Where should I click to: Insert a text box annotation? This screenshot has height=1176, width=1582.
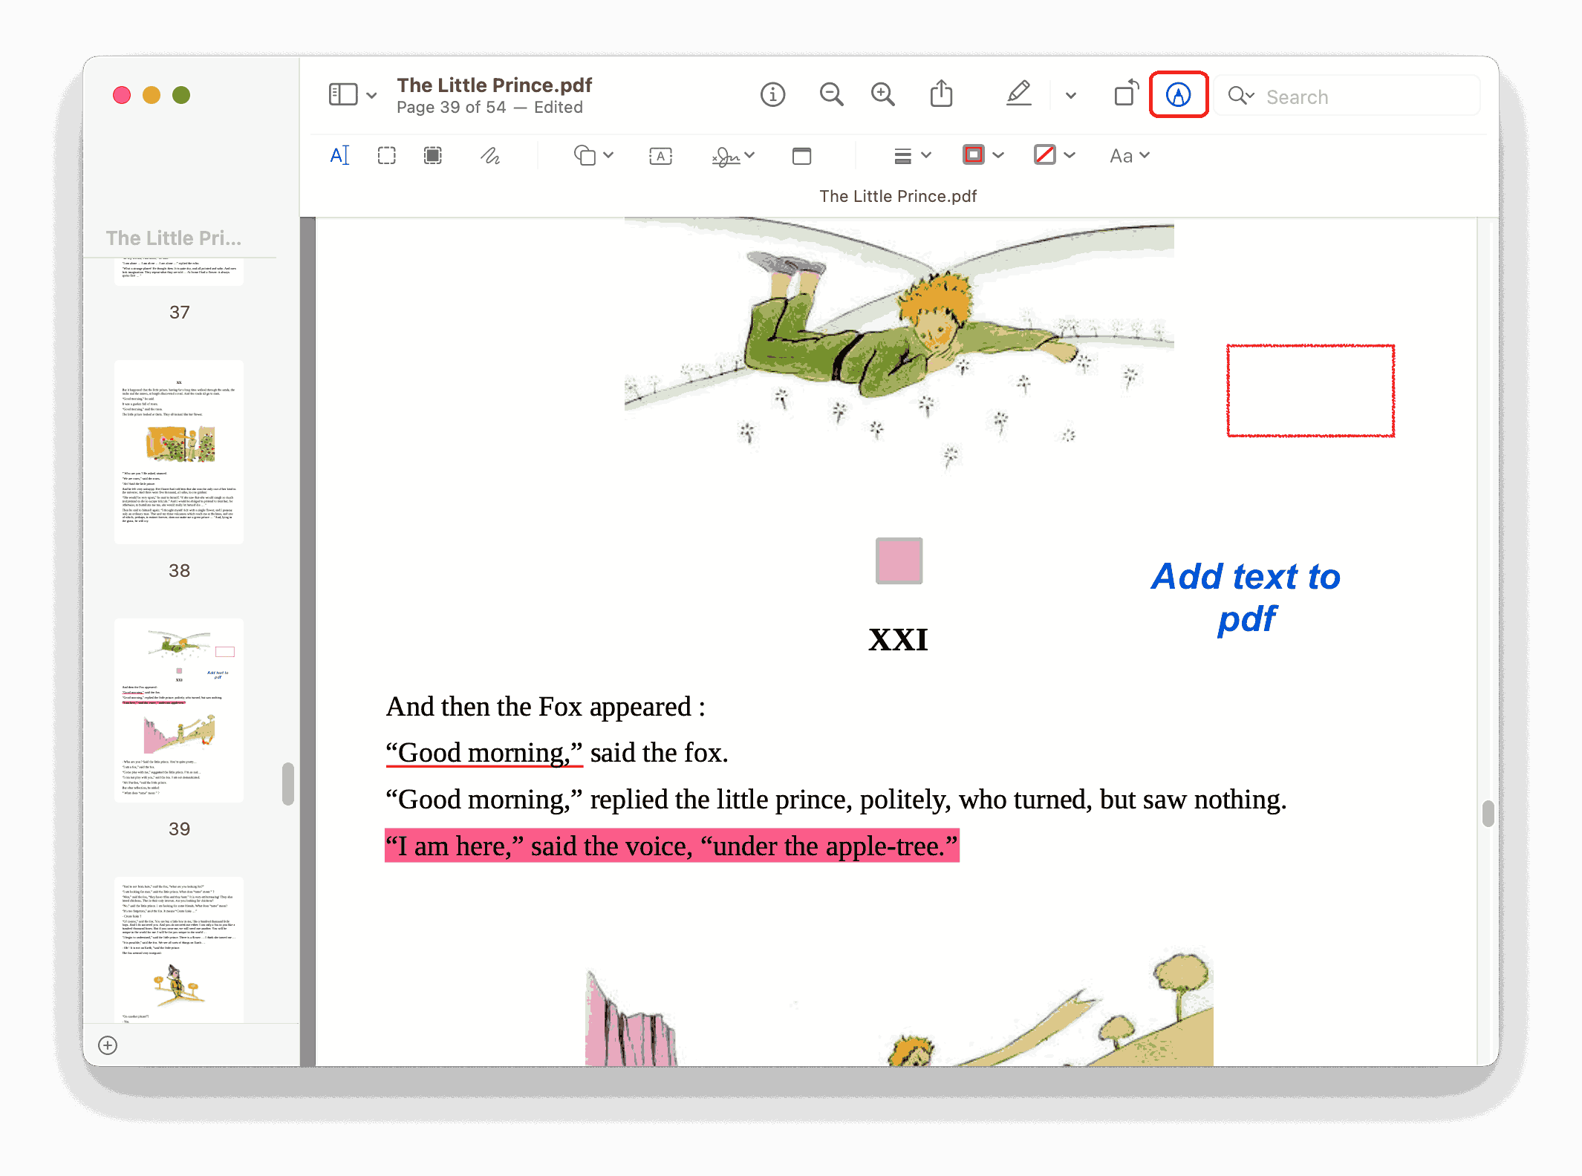660,155
